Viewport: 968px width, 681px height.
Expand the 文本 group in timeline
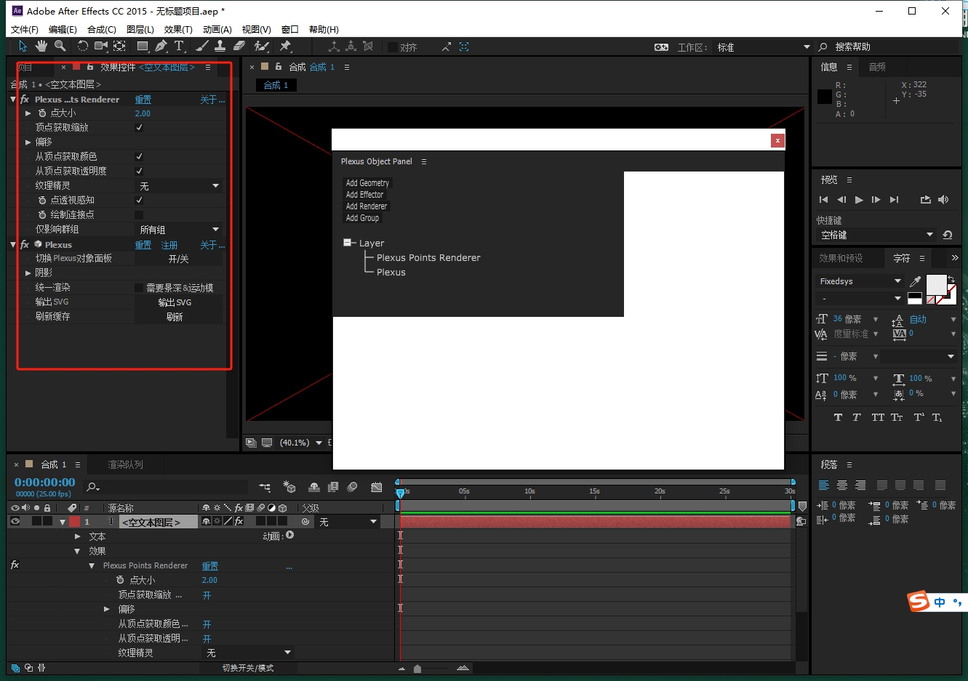pos(78,536)
